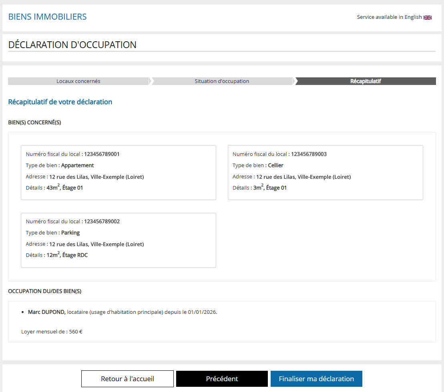Screen dimensions: 444x392
Task: Click the Parking property type
Action: click(x=70, y=233)
